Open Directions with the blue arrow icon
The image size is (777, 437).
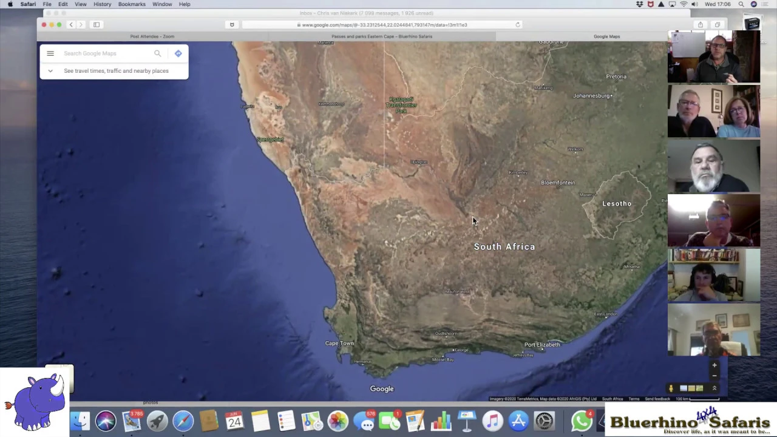(x=178, y=53)
